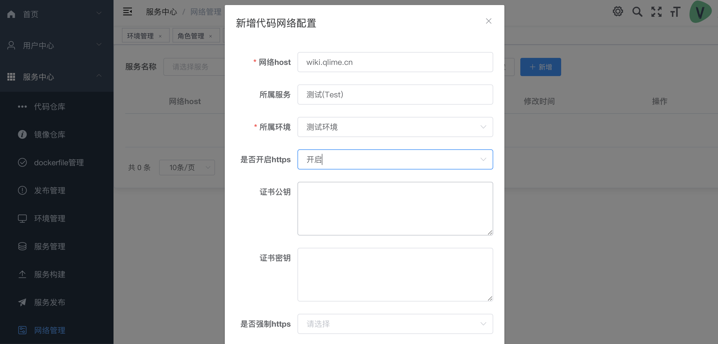The height and width of the screenshot is (344, 718).
Task: Go to 服务发布 sidebar item
Action: (x=50, y=302)
